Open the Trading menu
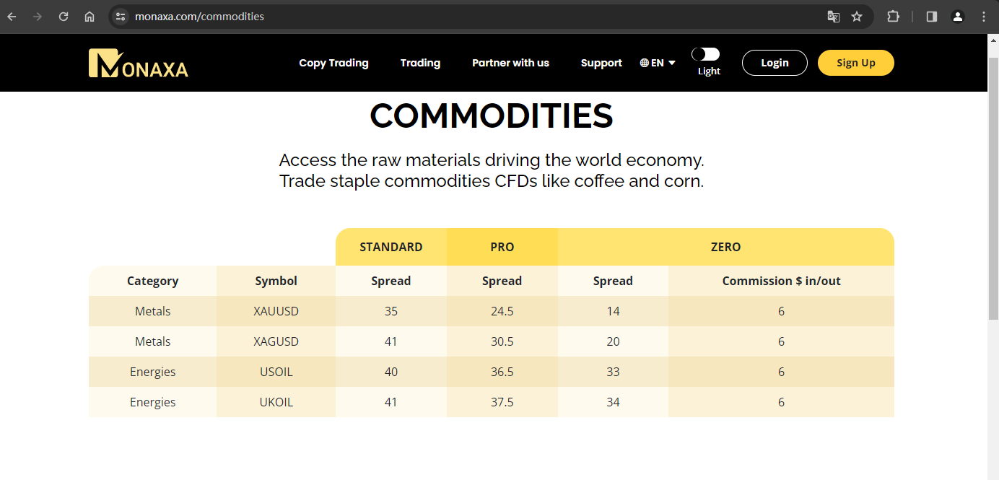The width and height of the screenshot is (999, 480). pyautogui.click(x=420, y=63)
